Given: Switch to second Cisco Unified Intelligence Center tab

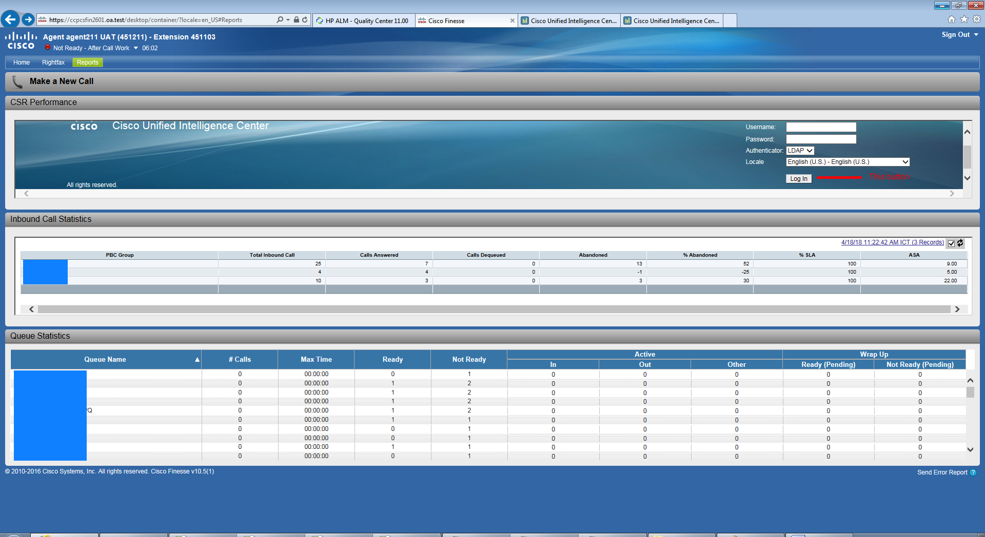Looking at the screenshot, I should (x=671, y=20).
